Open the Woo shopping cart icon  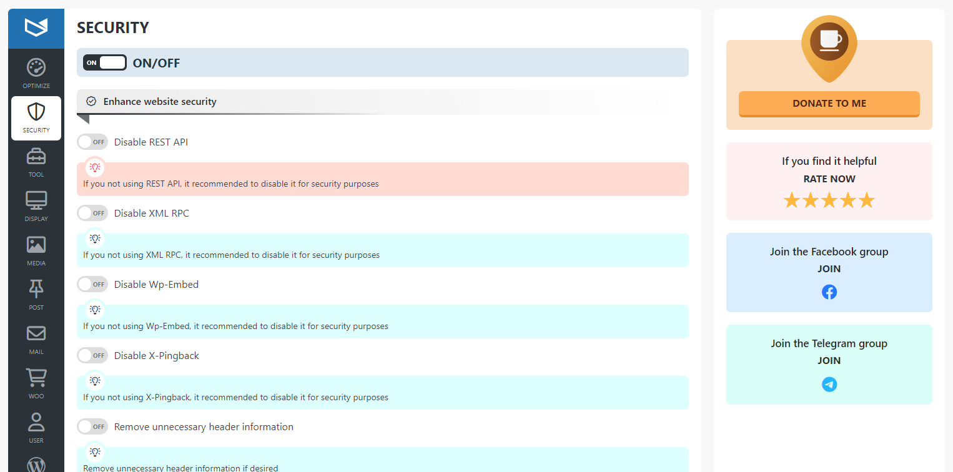(36, 378)
